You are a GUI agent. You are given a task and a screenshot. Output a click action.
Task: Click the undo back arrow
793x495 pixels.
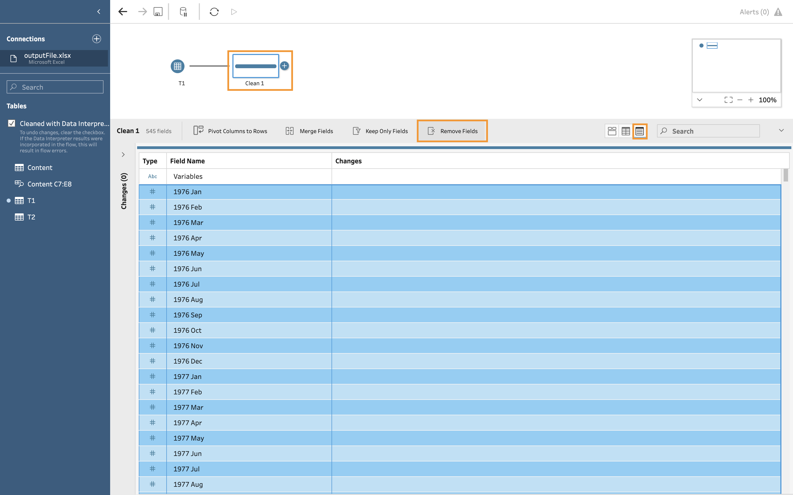[x=123, y=12]
